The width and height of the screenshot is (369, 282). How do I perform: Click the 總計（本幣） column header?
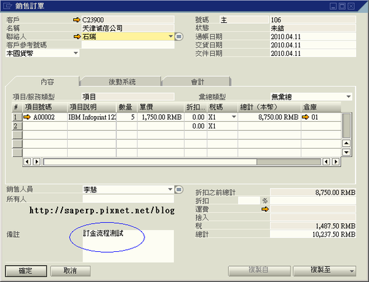[269, 107]
